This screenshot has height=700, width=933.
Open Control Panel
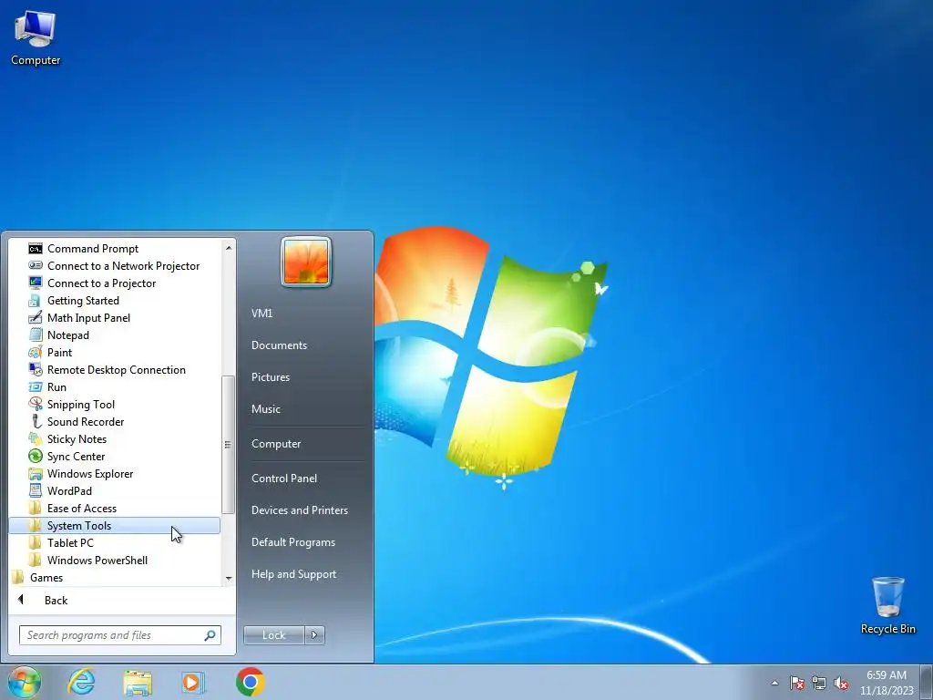coord(284,478)
